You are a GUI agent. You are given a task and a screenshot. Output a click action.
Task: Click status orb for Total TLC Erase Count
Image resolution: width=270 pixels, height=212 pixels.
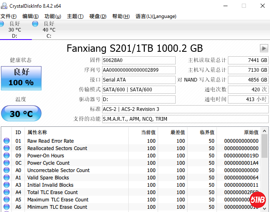pyautogui.click(x=7, y=192)
